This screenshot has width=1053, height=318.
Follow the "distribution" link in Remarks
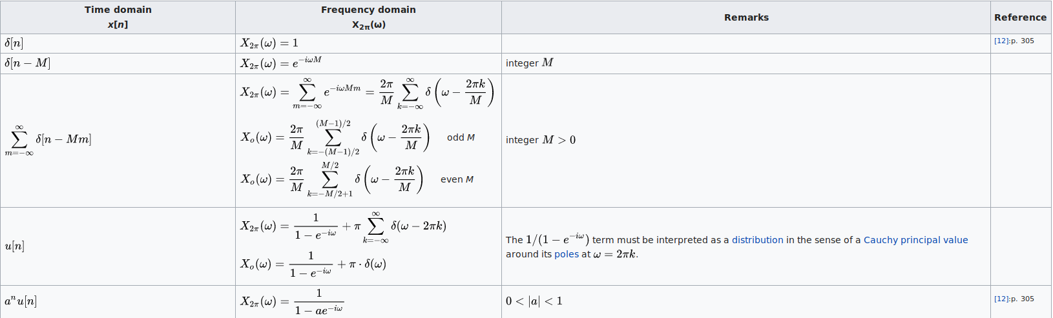(757, 240)
